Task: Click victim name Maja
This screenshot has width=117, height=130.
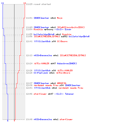Action: [60, 18]
